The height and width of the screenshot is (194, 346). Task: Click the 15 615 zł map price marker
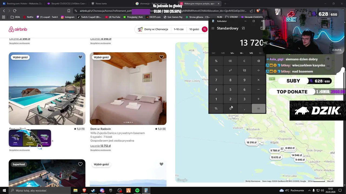tap(276, 157)
